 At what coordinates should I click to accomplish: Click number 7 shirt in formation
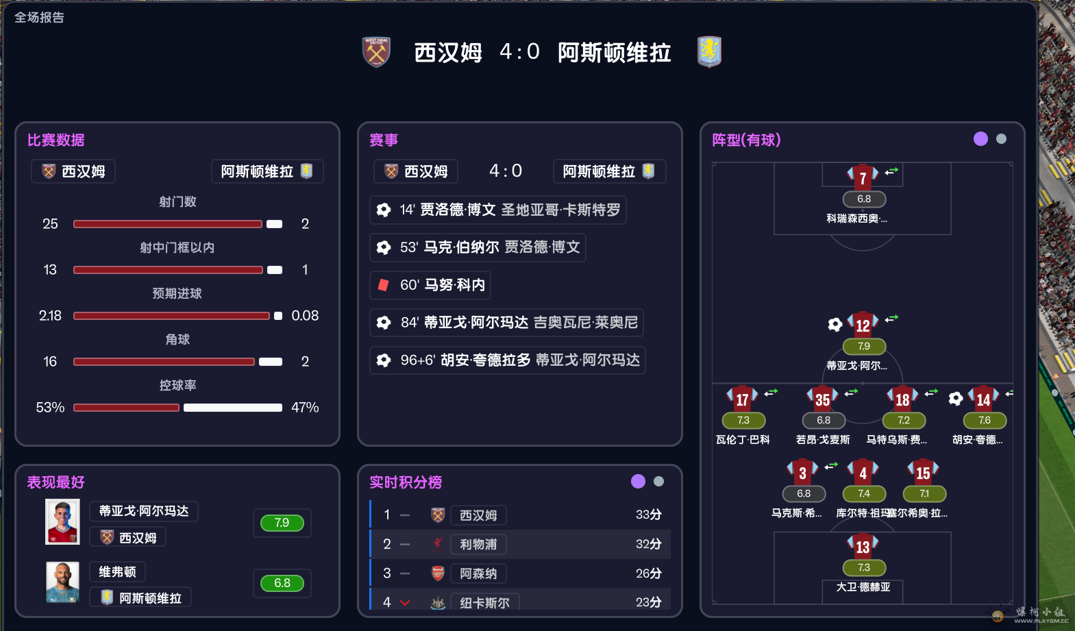click(863, 177)
